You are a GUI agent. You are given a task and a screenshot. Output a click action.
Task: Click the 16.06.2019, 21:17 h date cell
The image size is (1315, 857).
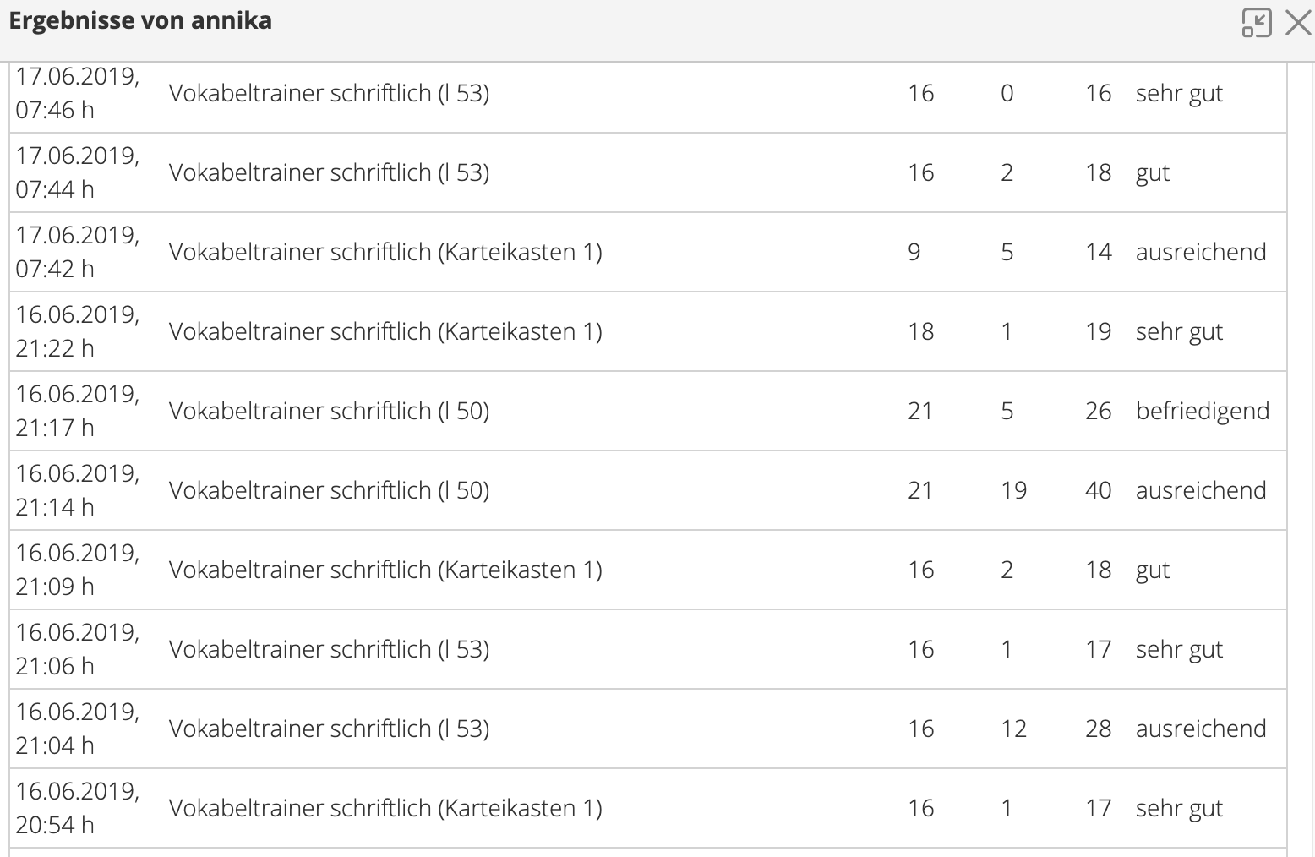[78, 411]
